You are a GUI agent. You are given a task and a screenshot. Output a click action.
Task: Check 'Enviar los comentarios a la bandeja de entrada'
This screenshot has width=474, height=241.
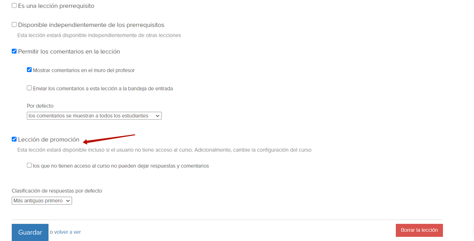click(29, 88)
